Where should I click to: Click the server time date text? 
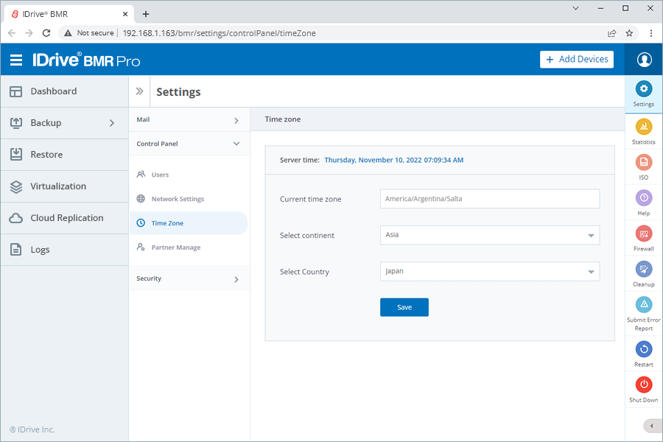click(x=393, y=161)
